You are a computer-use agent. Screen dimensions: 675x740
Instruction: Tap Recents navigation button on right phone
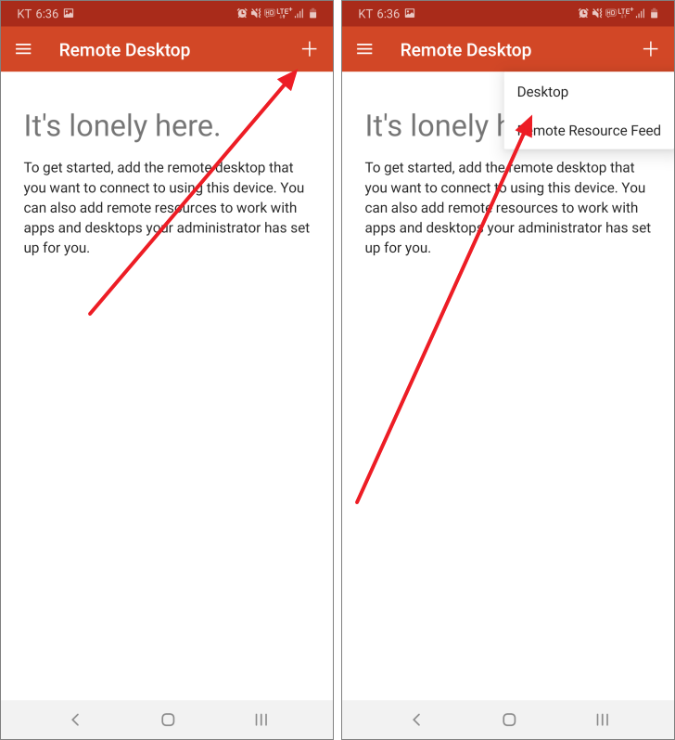tap(602, 720)
